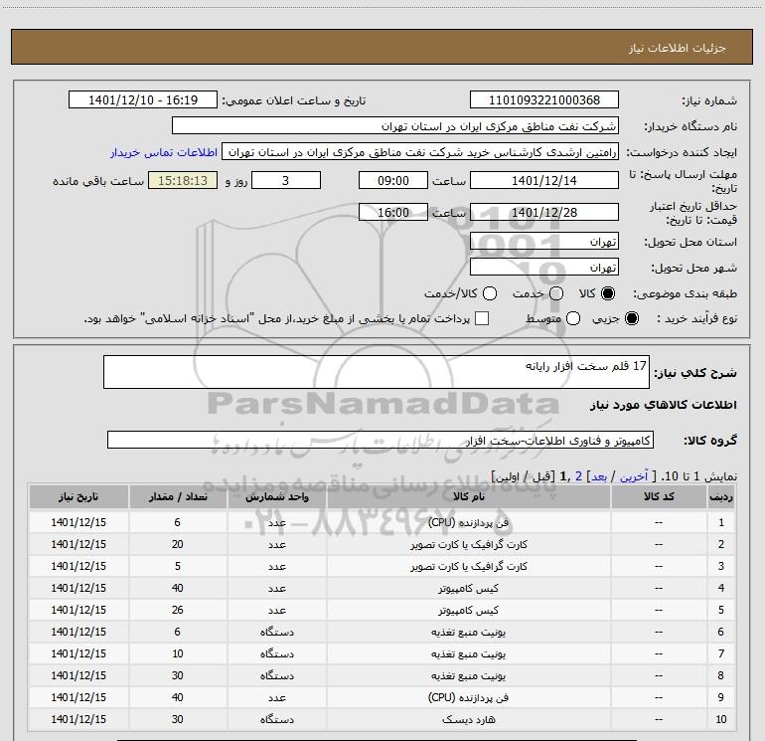Toggle the اسناد خزانه اسلامی payment checkbox
765x741 pixels.
click(482, 318)
